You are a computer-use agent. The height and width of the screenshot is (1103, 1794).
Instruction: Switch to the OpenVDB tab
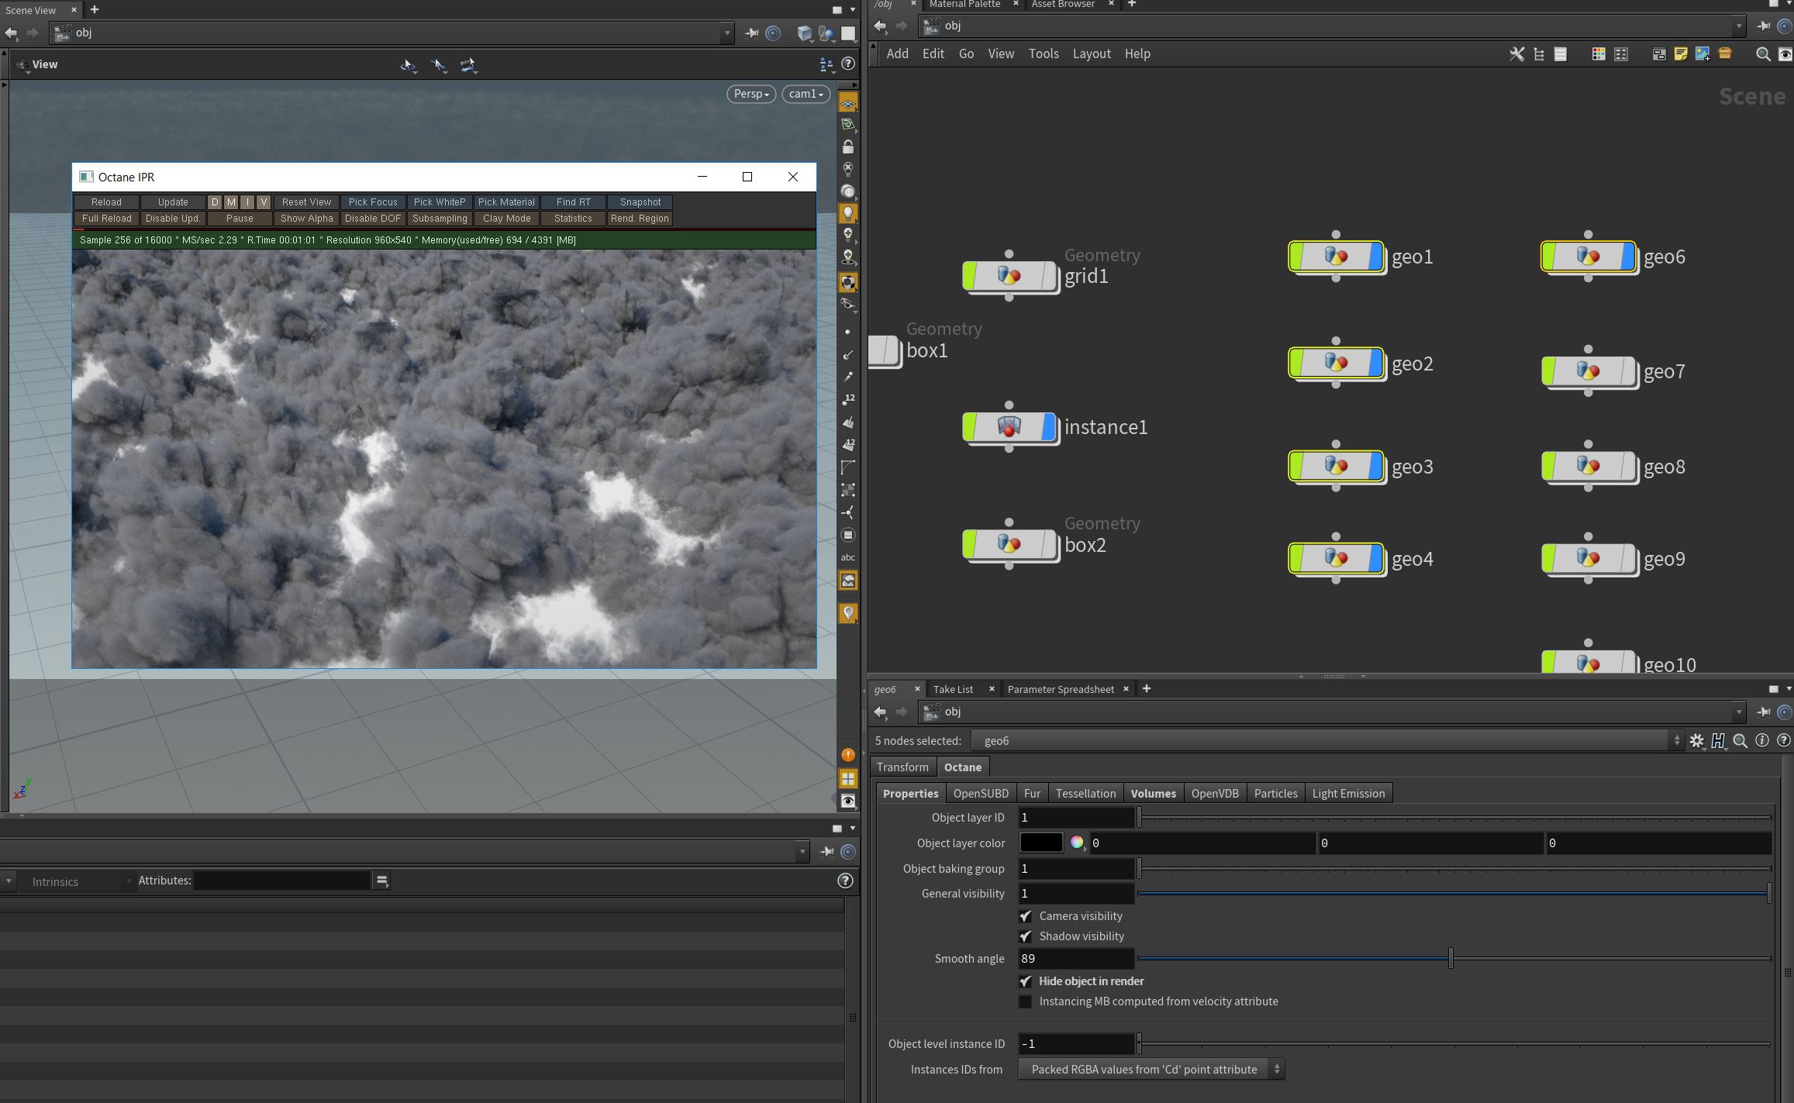1214,793
